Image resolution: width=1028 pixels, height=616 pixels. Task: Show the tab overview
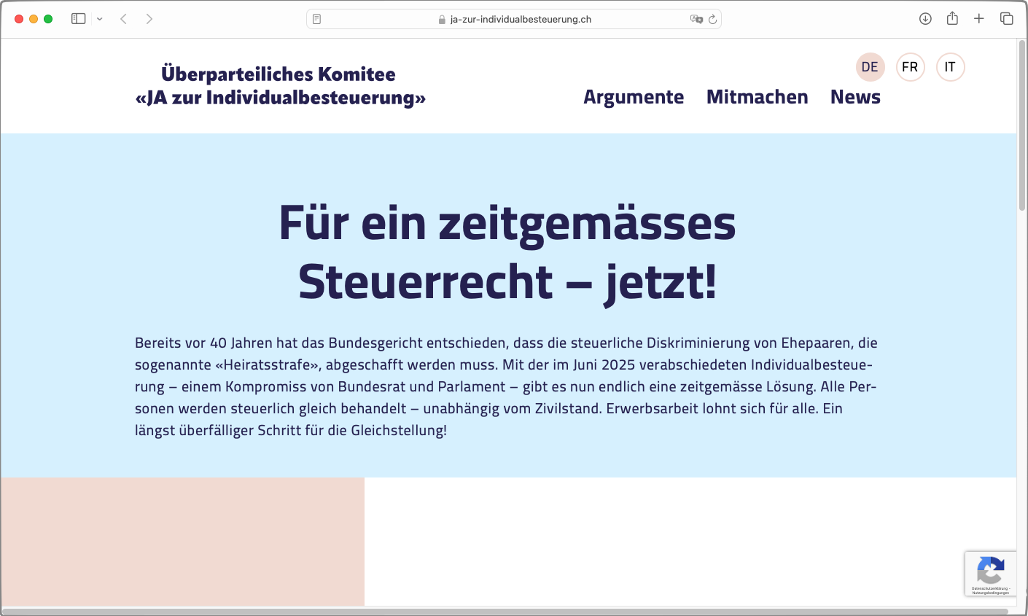click(x=1007, y=19)
